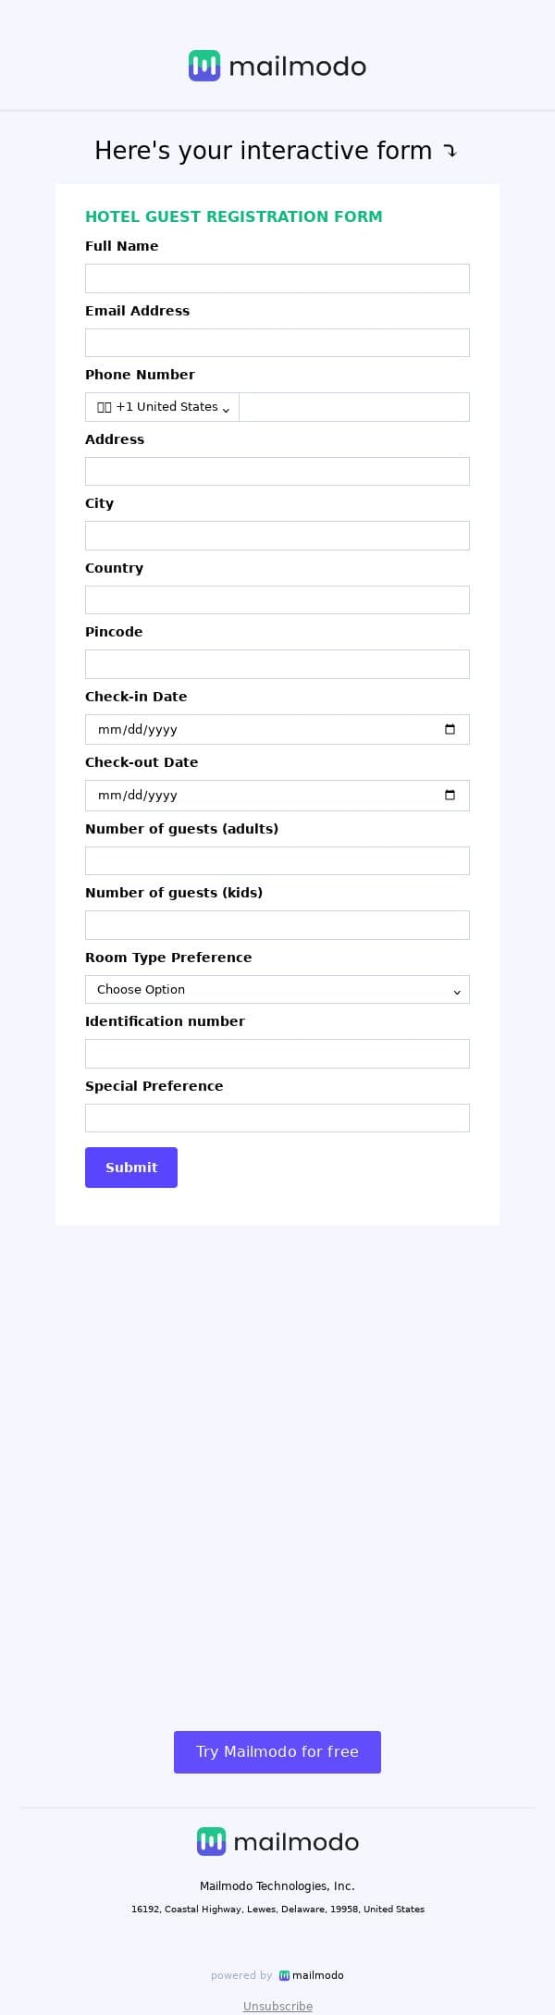Submit the hotel registration form
This screenshot has height=2015, width=555.
(131, 1168)
